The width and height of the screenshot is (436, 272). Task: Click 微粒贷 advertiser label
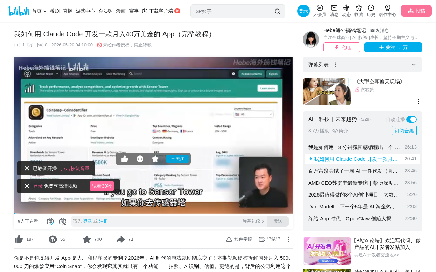point(367,90)
